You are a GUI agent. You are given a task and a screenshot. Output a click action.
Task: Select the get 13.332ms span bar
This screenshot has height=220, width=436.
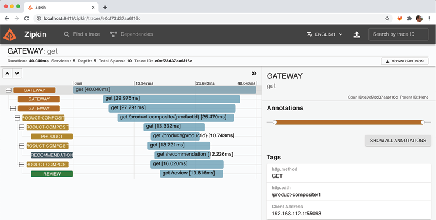[174, 127]
